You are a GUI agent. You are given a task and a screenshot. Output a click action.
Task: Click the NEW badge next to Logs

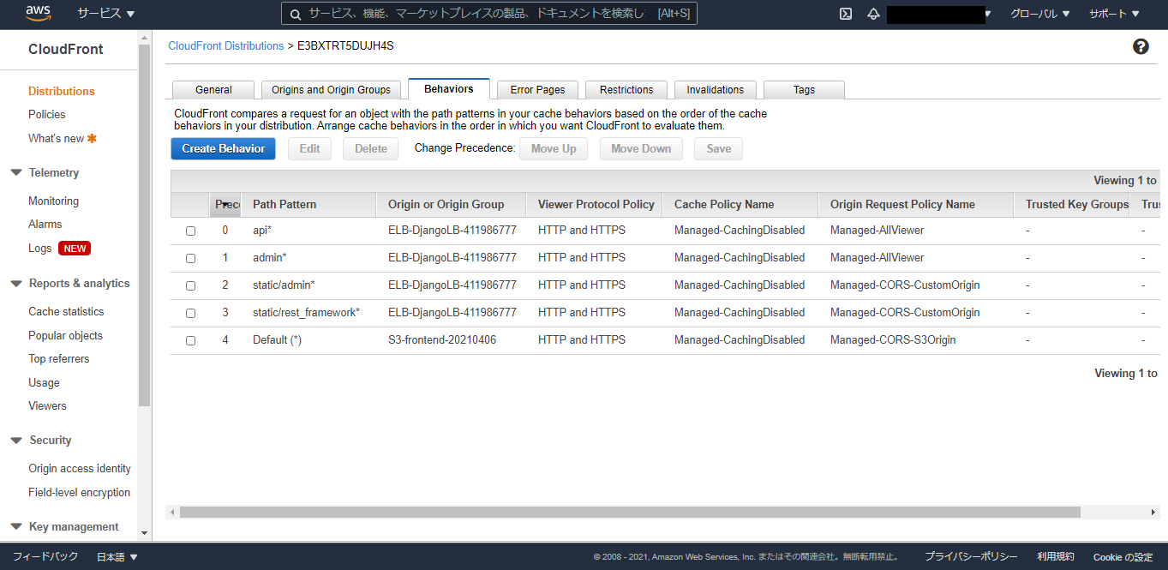pos(75,249)
